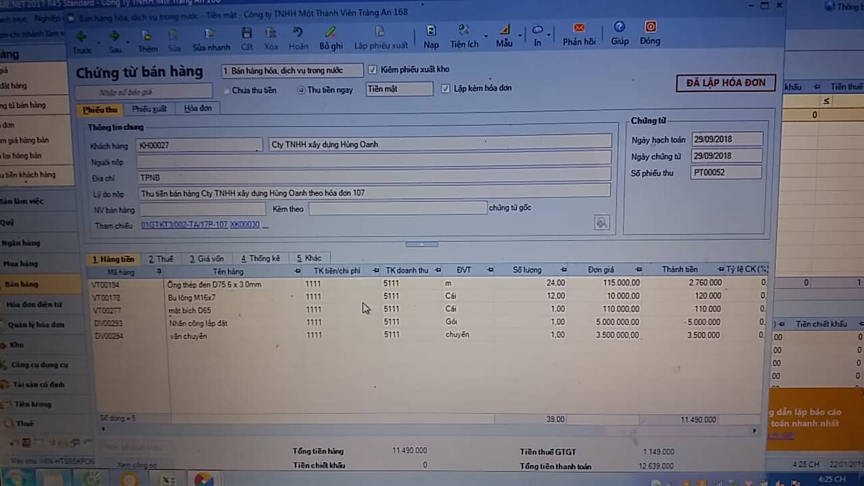Open the Mẫu template dropdown arrow
Viewport: 864px width, 486px height.
[520, 35]
